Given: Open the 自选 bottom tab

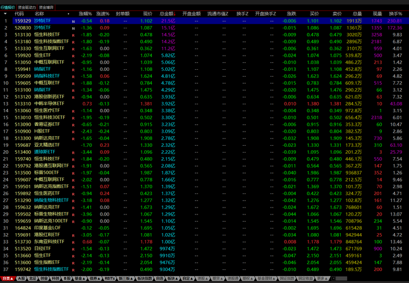Looking at the screenshot, I should pyautogui.click(x=160, y=278).
